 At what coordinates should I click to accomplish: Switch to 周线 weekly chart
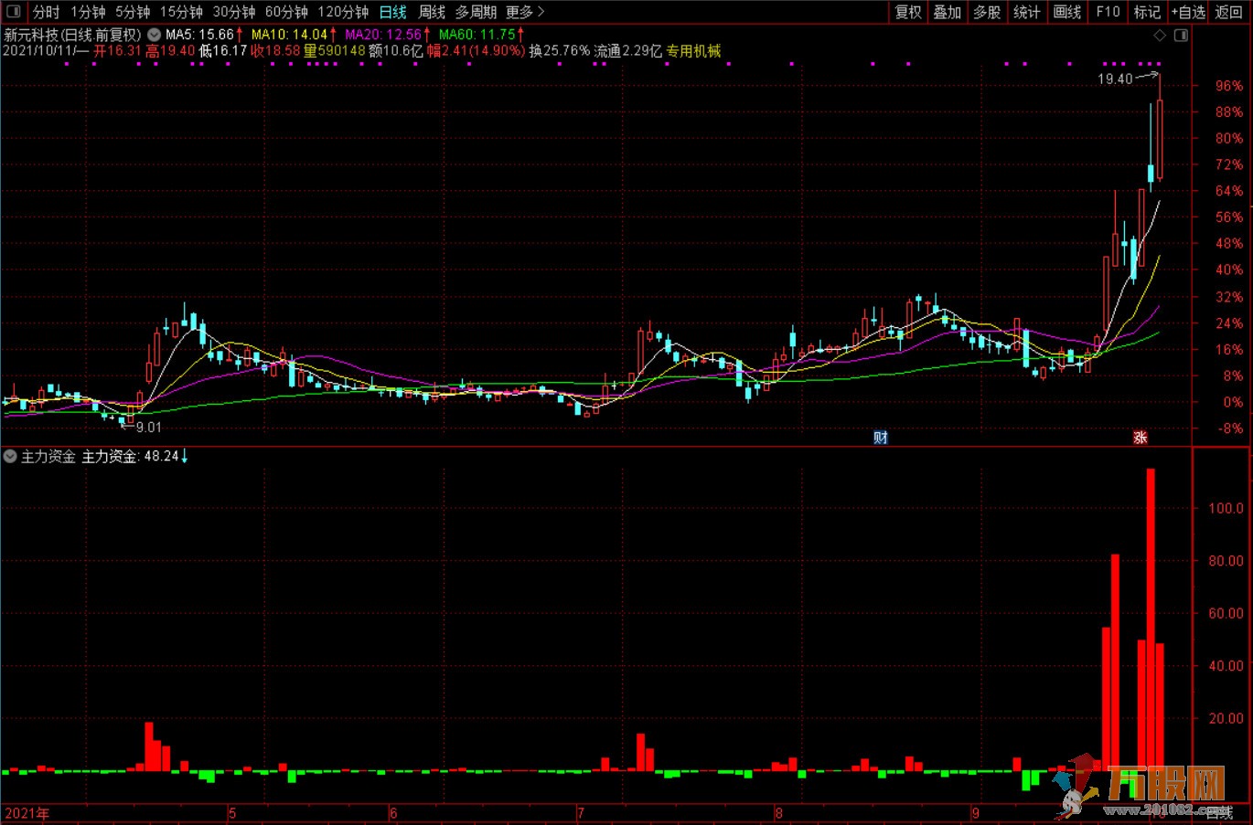click(432, 12)
